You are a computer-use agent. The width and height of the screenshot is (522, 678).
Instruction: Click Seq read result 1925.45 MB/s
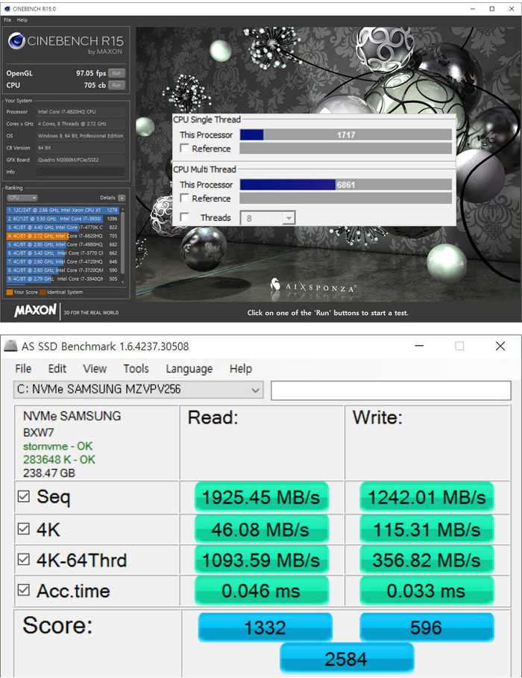(261, 497)
